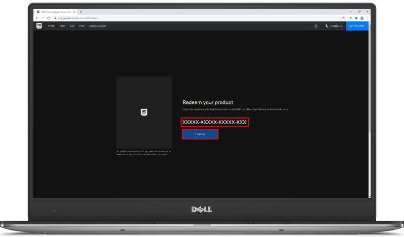Screen dimensions: 404x237
Task: Click the blue REDEEM button
Action: pos(200,134)
